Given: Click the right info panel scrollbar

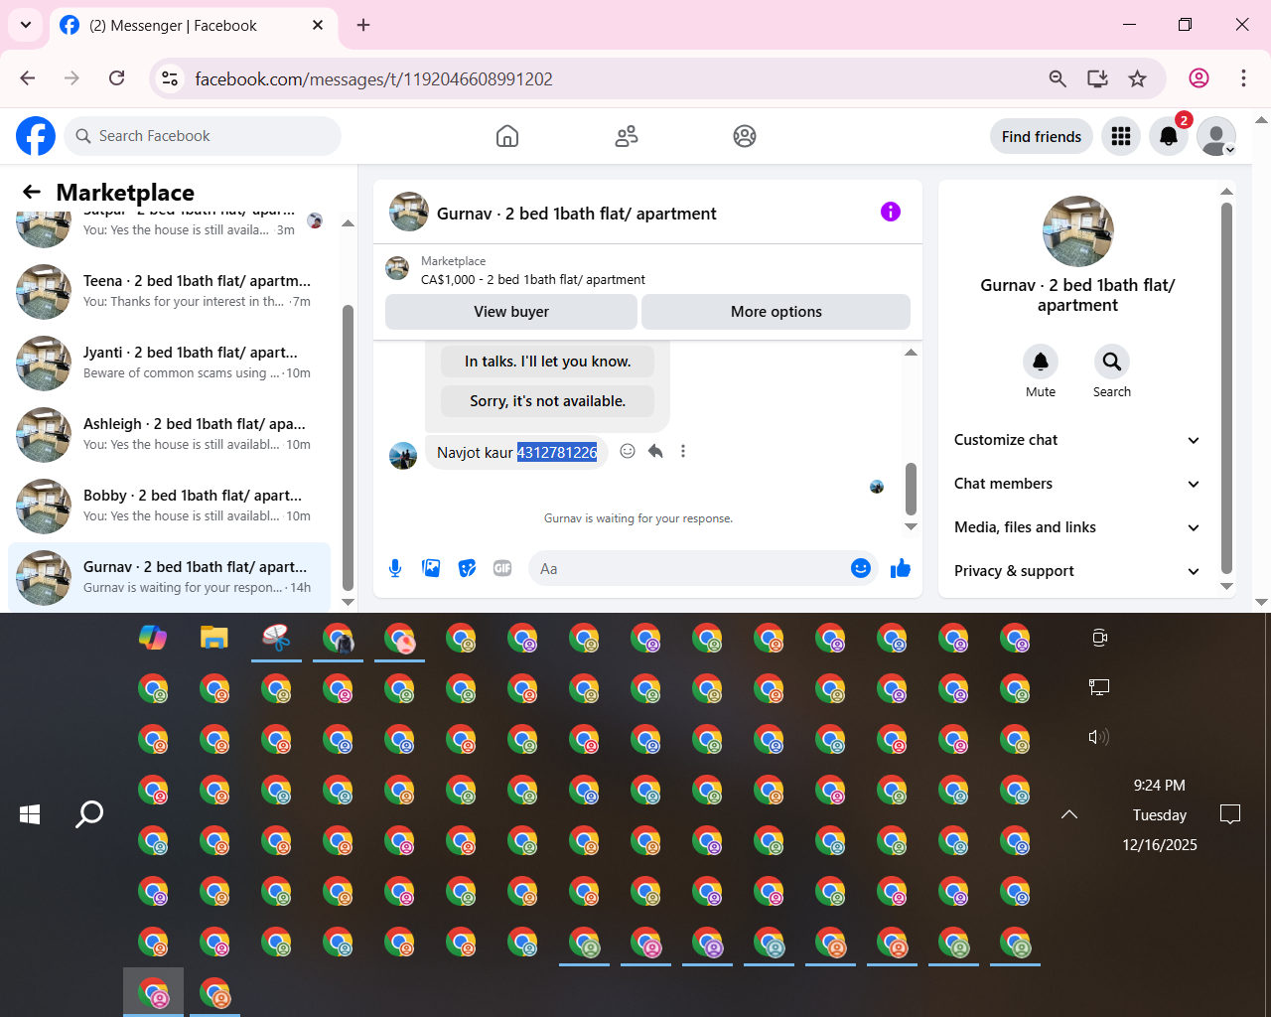Looking at the screenshot, I should coord(1226,388).
